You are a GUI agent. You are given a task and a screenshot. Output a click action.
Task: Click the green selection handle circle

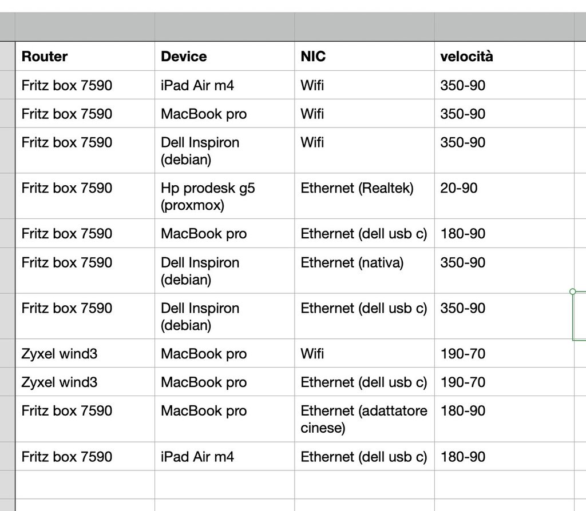tap(573, 292)
